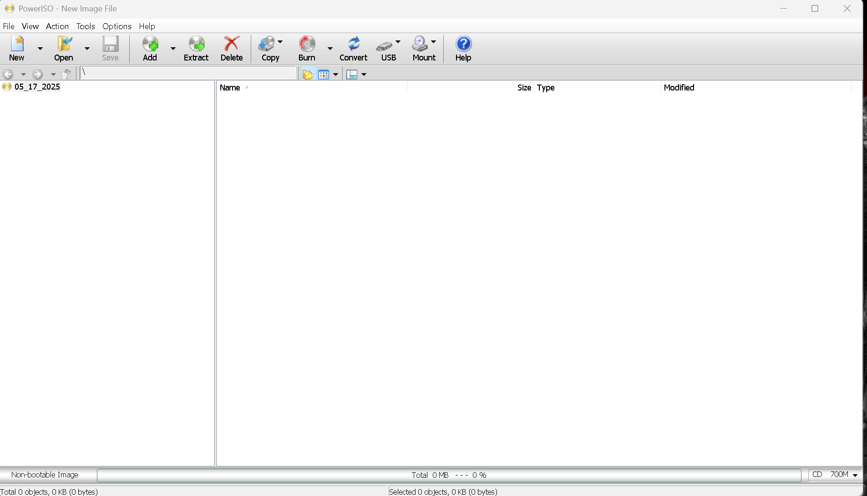Open the Action menu
The height and width of the screenshot is (496, 867).
click(57, 26)
